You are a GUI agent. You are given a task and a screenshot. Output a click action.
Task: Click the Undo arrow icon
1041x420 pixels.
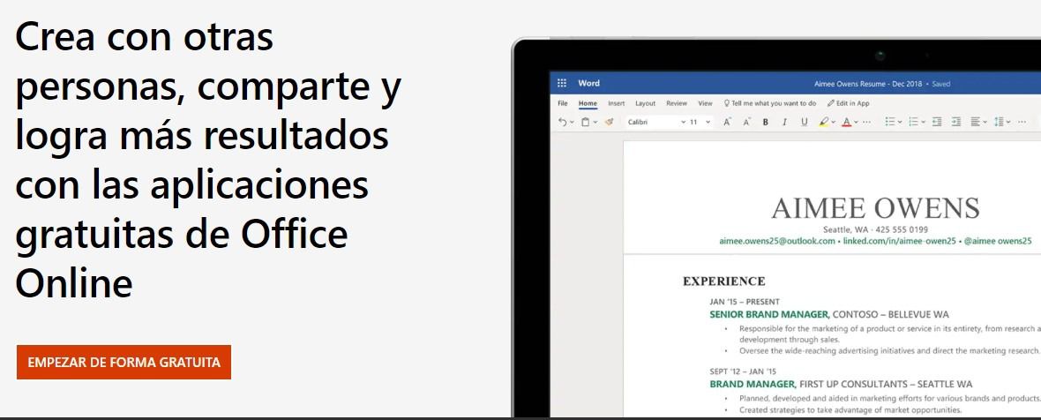pyautogui.click(x=562, y=122)
